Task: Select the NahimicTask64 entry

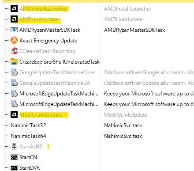Action: pos(28,136)
